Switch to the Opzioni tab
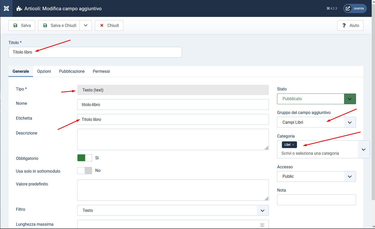 (44, 71)
